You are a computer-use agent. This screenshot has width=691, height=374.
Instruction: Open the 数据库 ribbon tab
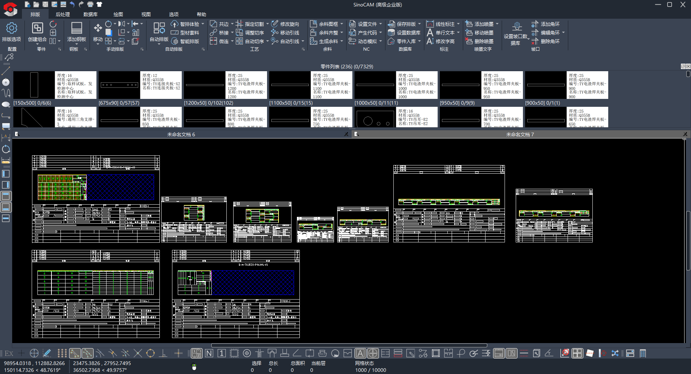pyautogui.click(x=90, y=14)
